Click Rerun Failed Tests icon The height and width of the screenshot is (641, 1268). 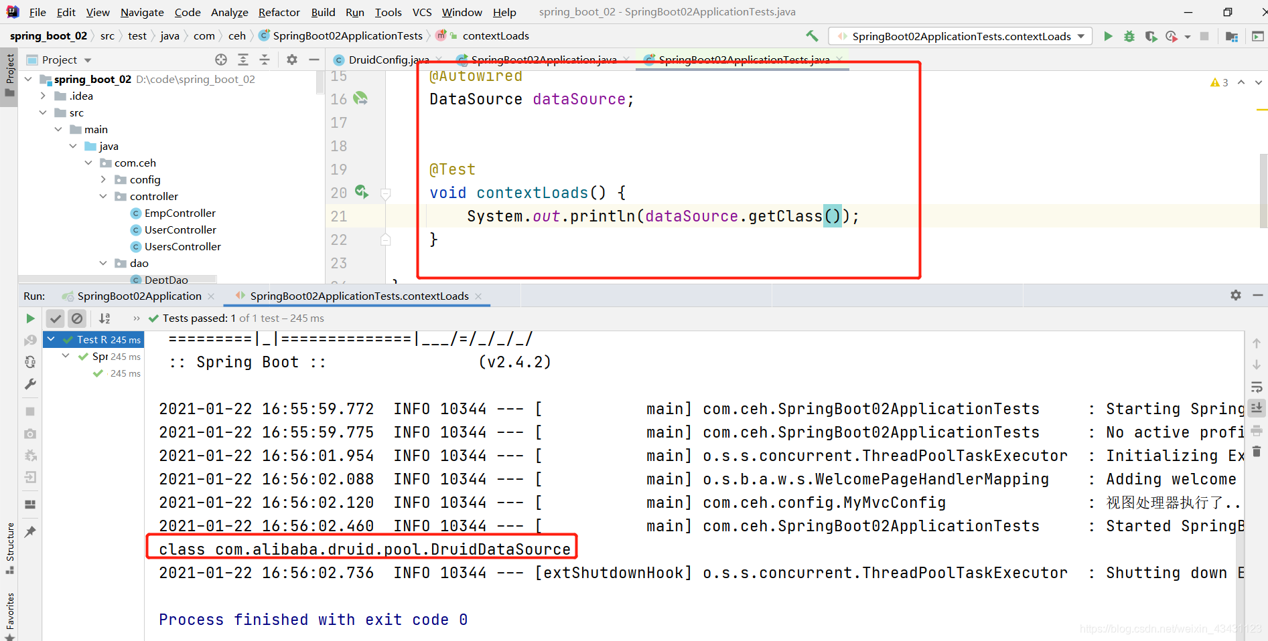tap(30, 341)
